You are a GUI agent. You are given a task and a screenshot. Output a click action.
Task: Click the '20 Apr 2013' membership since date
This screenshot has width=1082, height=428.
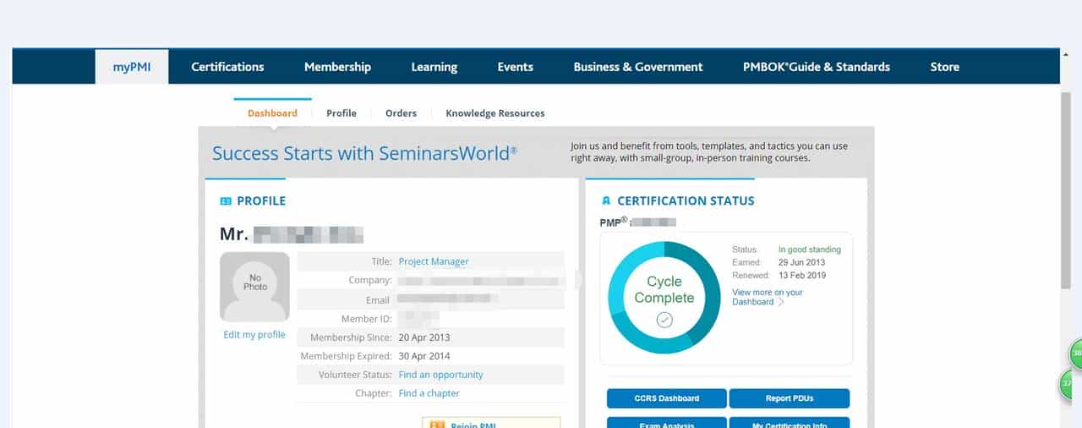pyautogui.click(x=424, y=337)
